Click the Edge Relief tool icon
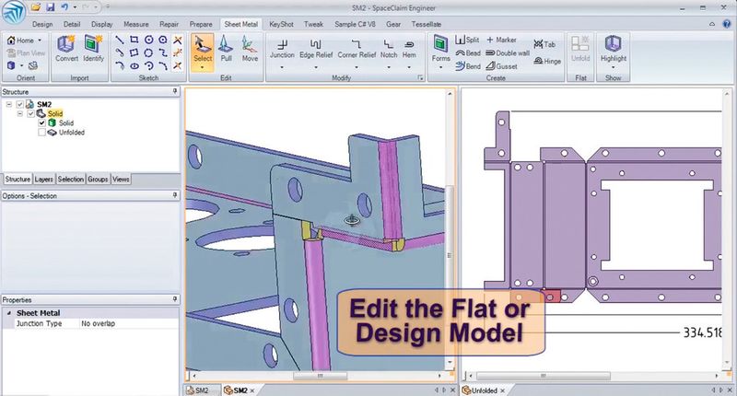The height and width of the screenshot is (396, 737). coord(316,44)
